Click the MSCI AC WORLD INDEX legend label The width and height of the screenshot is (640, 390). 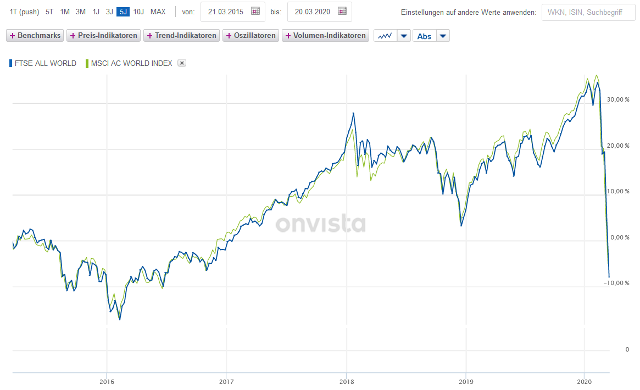(x=131, y=63)
